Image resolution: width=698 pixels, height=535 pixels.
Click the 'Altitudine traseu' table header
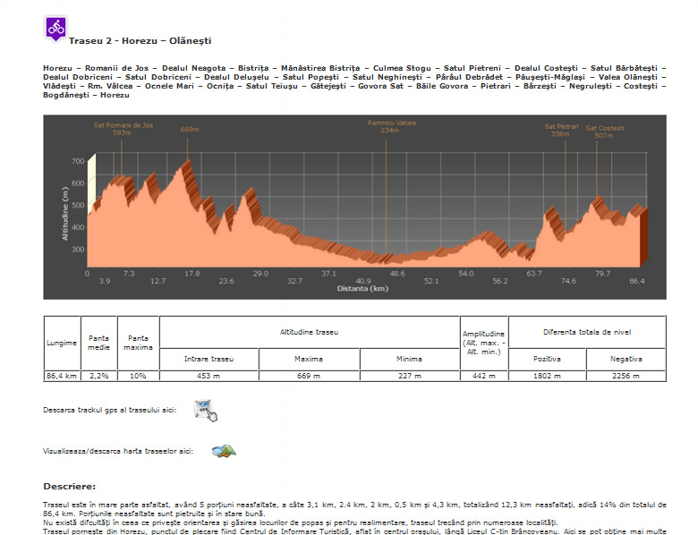click(309, 332)
